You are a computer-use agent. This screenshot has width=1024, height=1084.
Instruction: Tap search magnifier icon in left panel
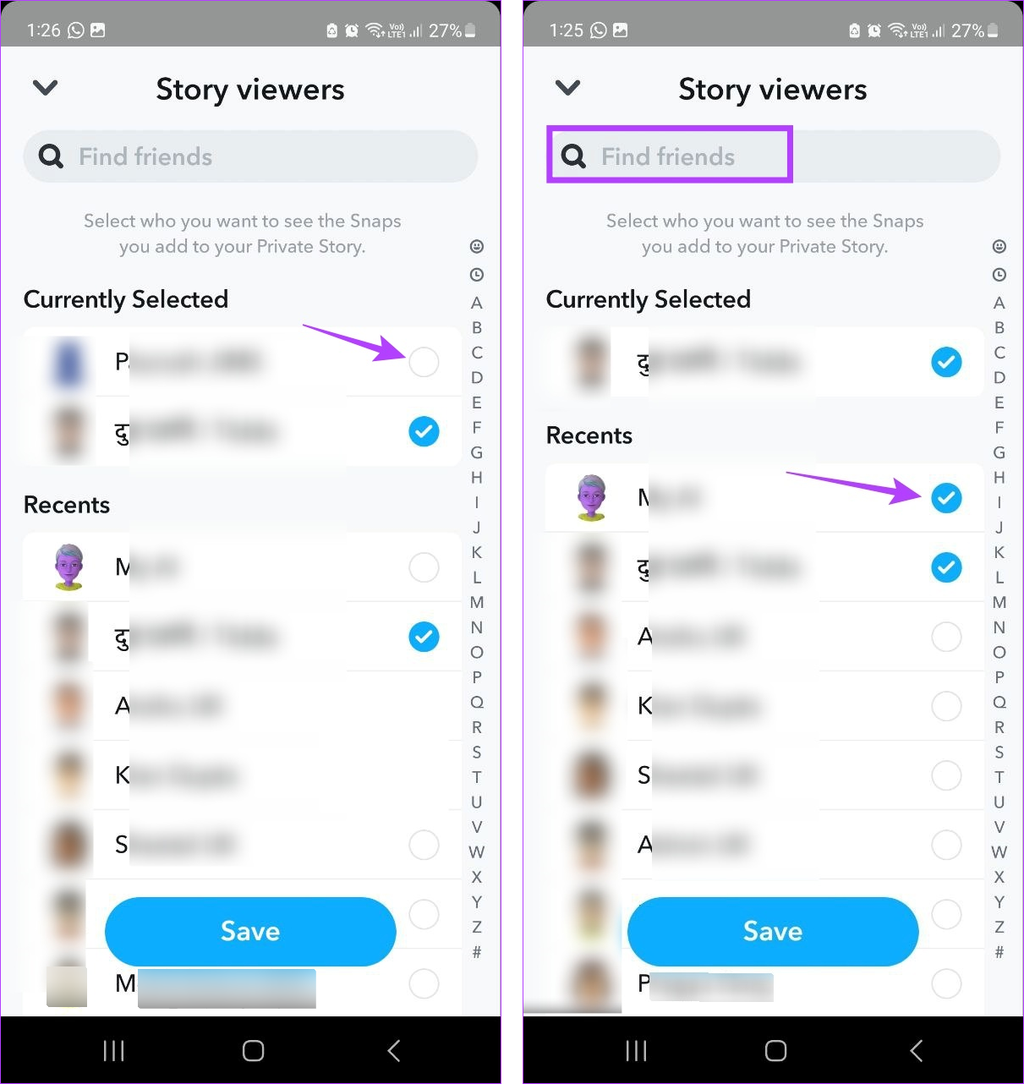(x=51, y=156)
